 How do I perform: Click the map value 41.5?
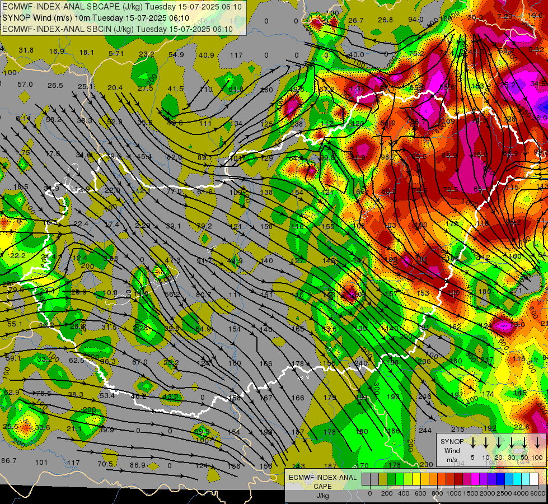pos(175,89)
